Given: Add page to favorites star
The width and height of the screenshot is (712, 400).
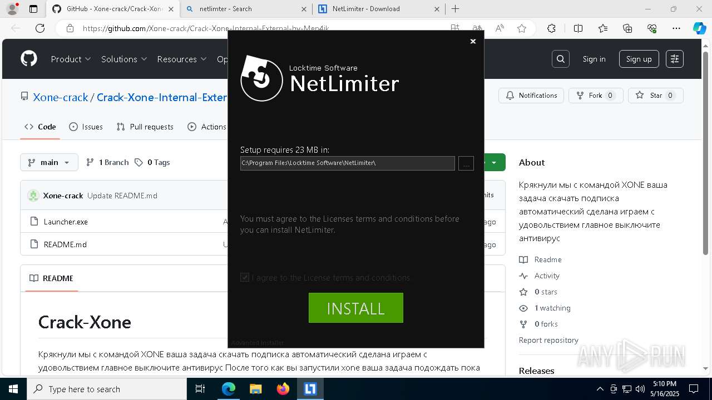Looking at the screenshot, I should [522, 28].
